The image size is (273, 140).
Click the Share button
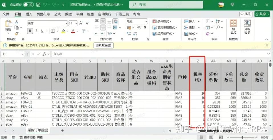pos(262,14)
